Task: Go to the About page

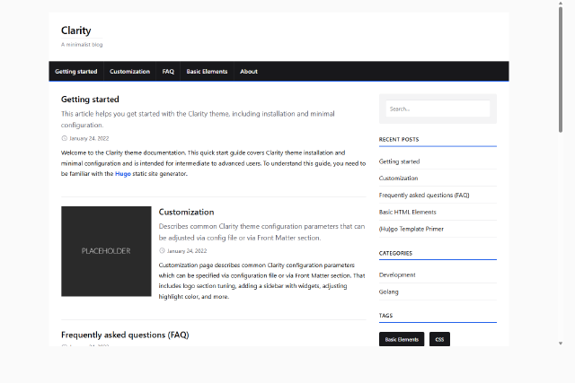Action: pos(249,72)
